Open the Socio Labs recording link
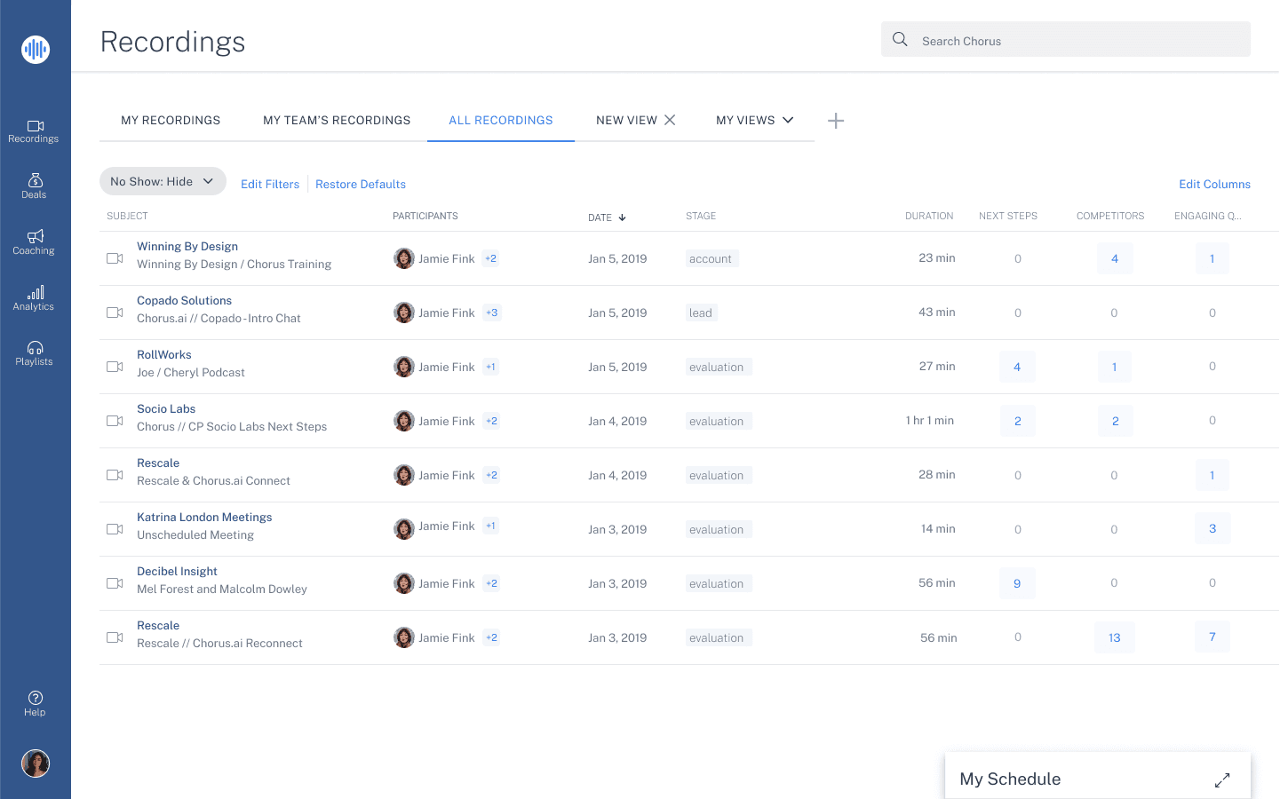 pos(166,408)
